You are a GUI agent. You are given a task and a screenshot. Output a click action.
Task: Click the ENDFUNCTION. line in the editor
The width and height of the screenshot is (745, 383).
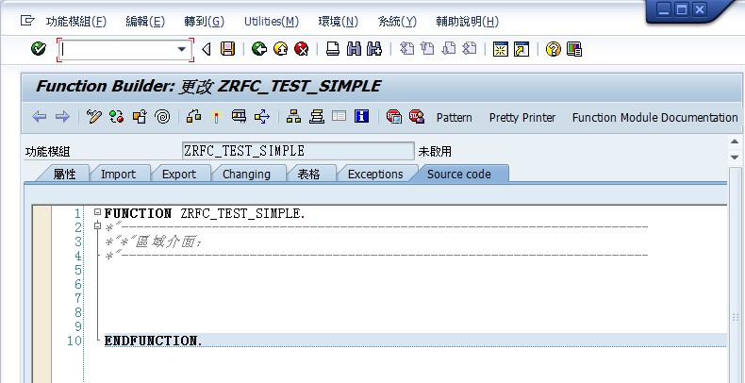(415, 341)
